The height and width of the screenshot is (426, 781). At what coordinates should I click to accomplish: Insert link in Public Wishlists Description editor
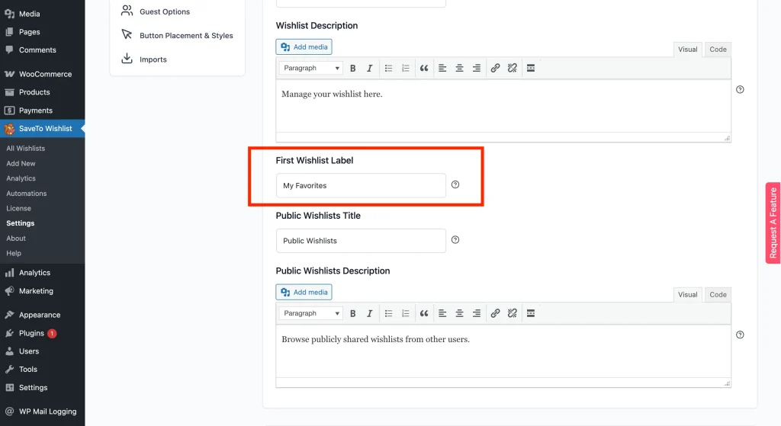pyautogui.click(x=495, y=313)
